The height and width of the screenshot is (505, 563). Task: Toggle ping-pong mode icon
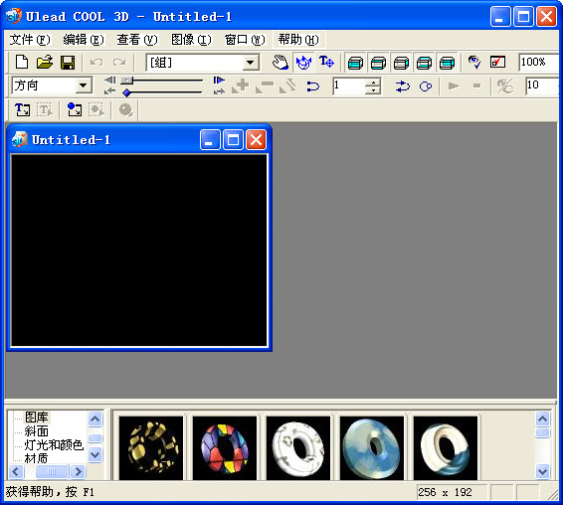tap(403, 86)
